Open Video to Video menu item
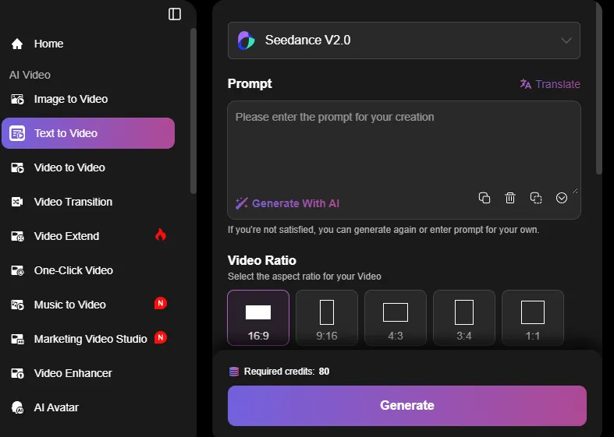 click(88, 167)
